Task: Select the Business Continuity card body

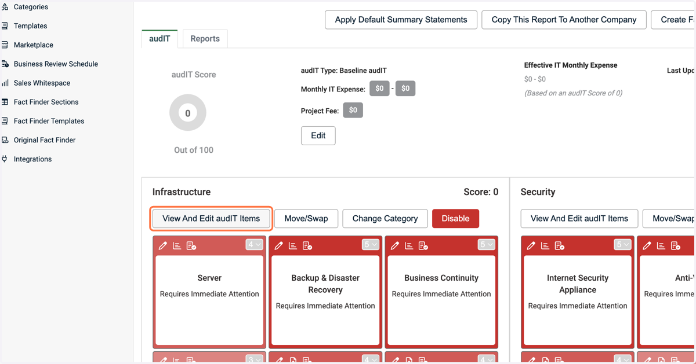Action: (441, 300)
